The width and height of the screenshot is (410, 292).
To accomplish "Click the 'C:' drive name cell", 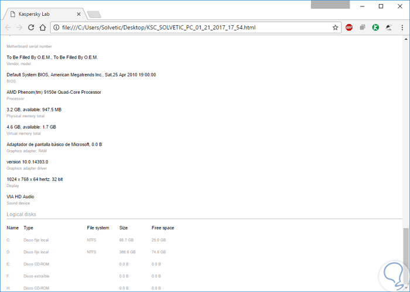I will [x=8, y=240].
